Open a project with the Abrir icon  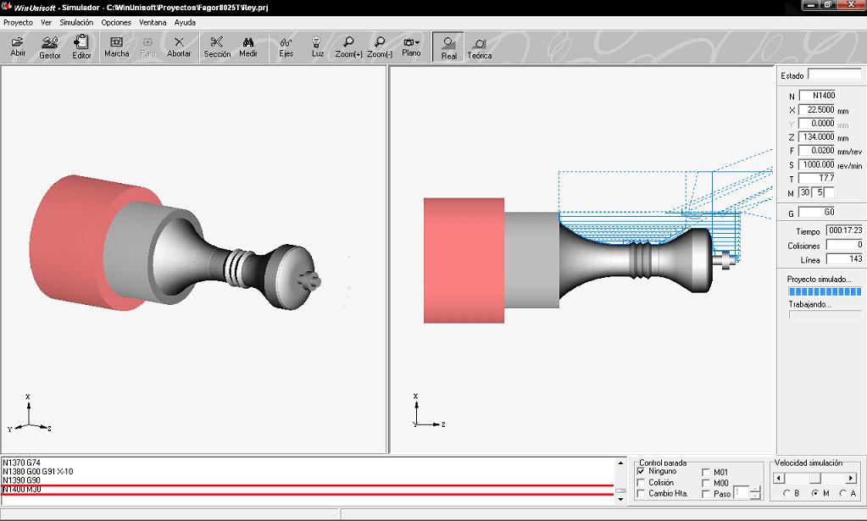point(17,47)
